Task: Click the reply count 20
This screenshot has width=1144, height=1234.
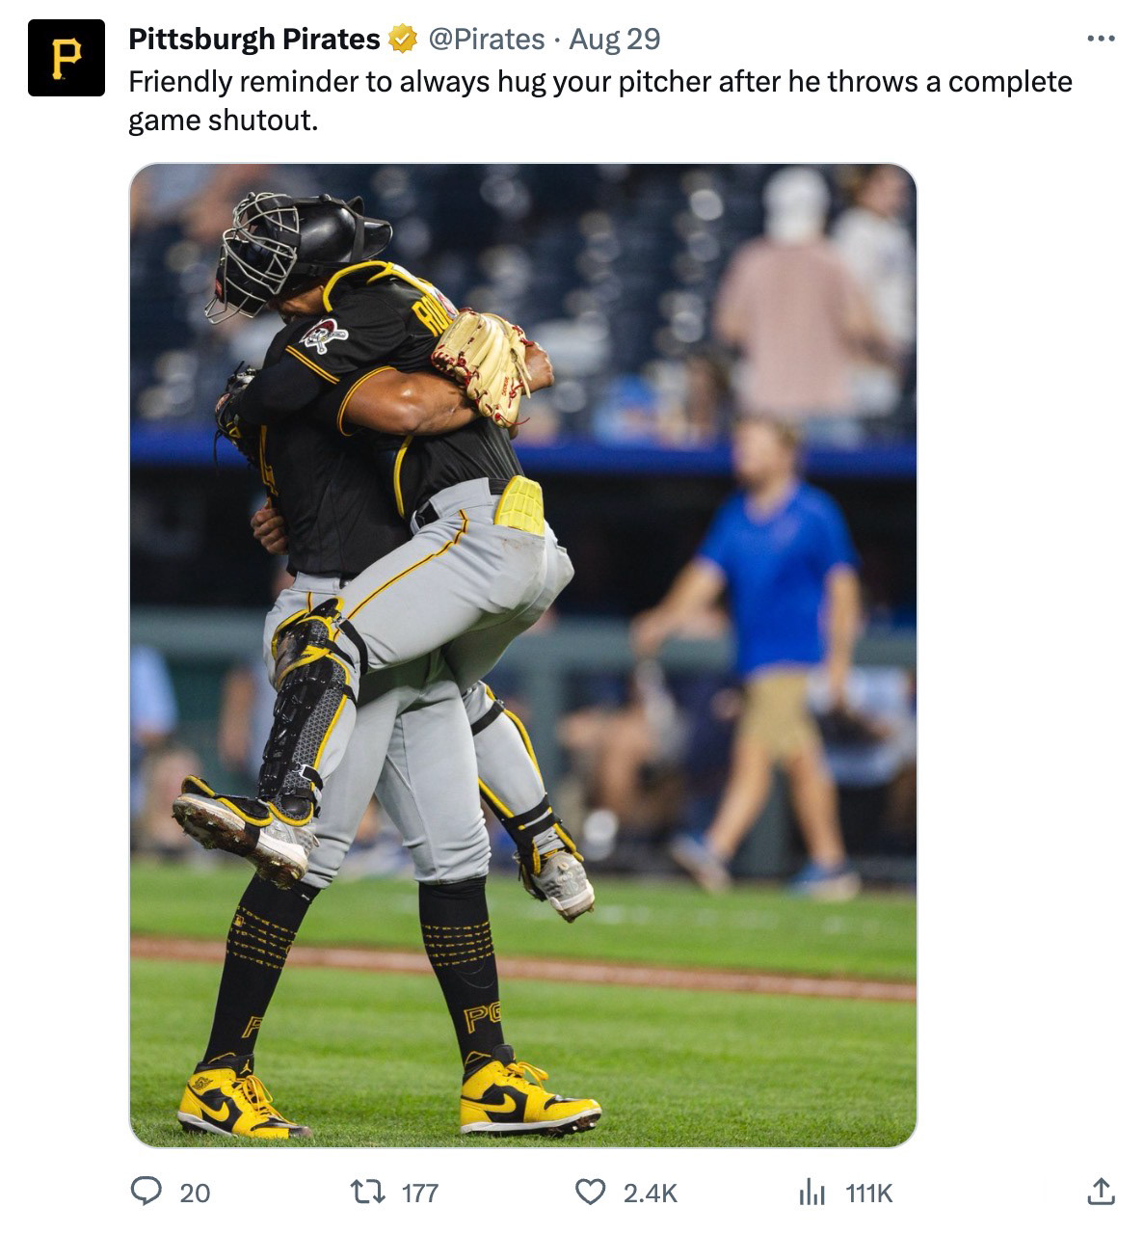Action: [195, 1194]
